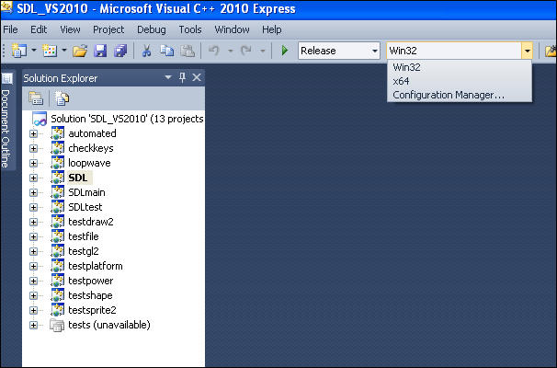Select the testpower project
Image resolution: width=557 pixels, height=368 pixels.
coord(91,281)
